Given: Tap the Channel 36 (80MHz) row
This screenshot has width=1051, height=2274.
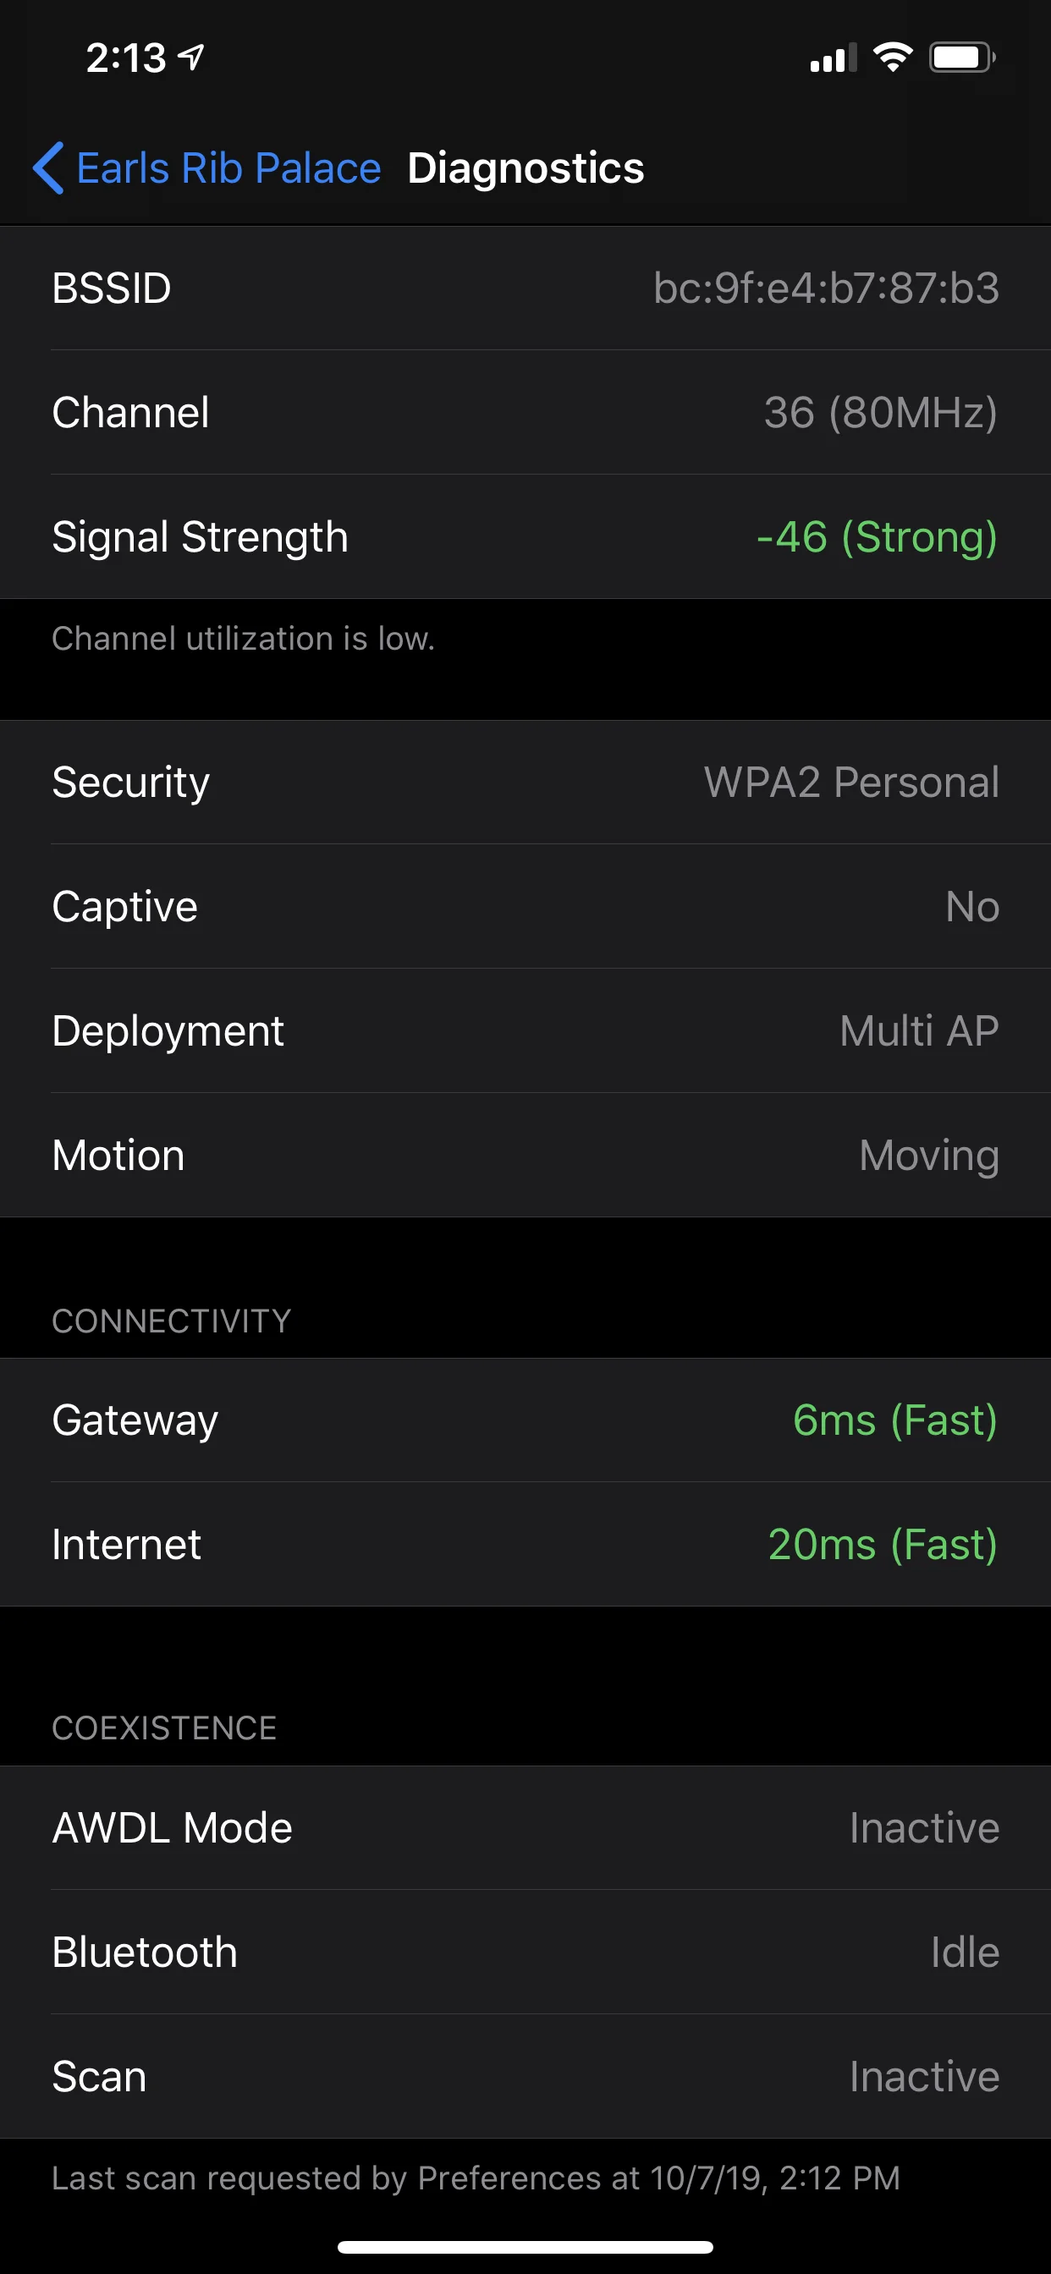Looking at the screenshot, I should (x=525, y=413).
